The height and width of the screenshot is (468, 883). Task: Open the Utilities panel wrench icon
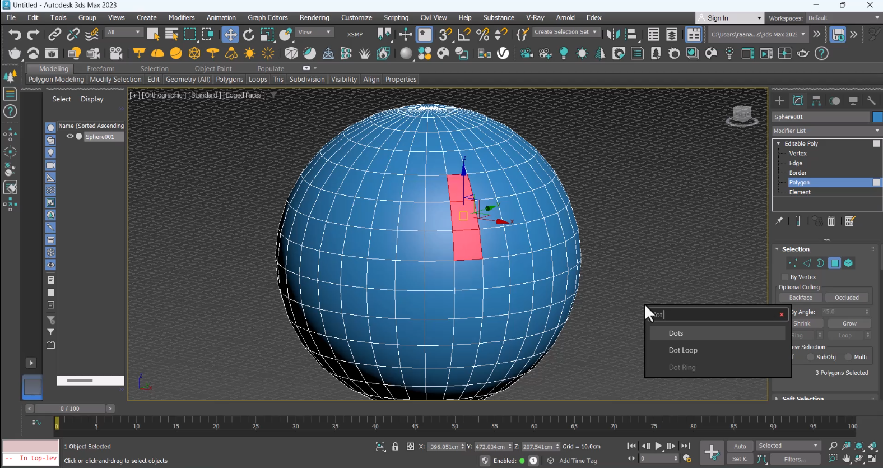pos(871,101)
